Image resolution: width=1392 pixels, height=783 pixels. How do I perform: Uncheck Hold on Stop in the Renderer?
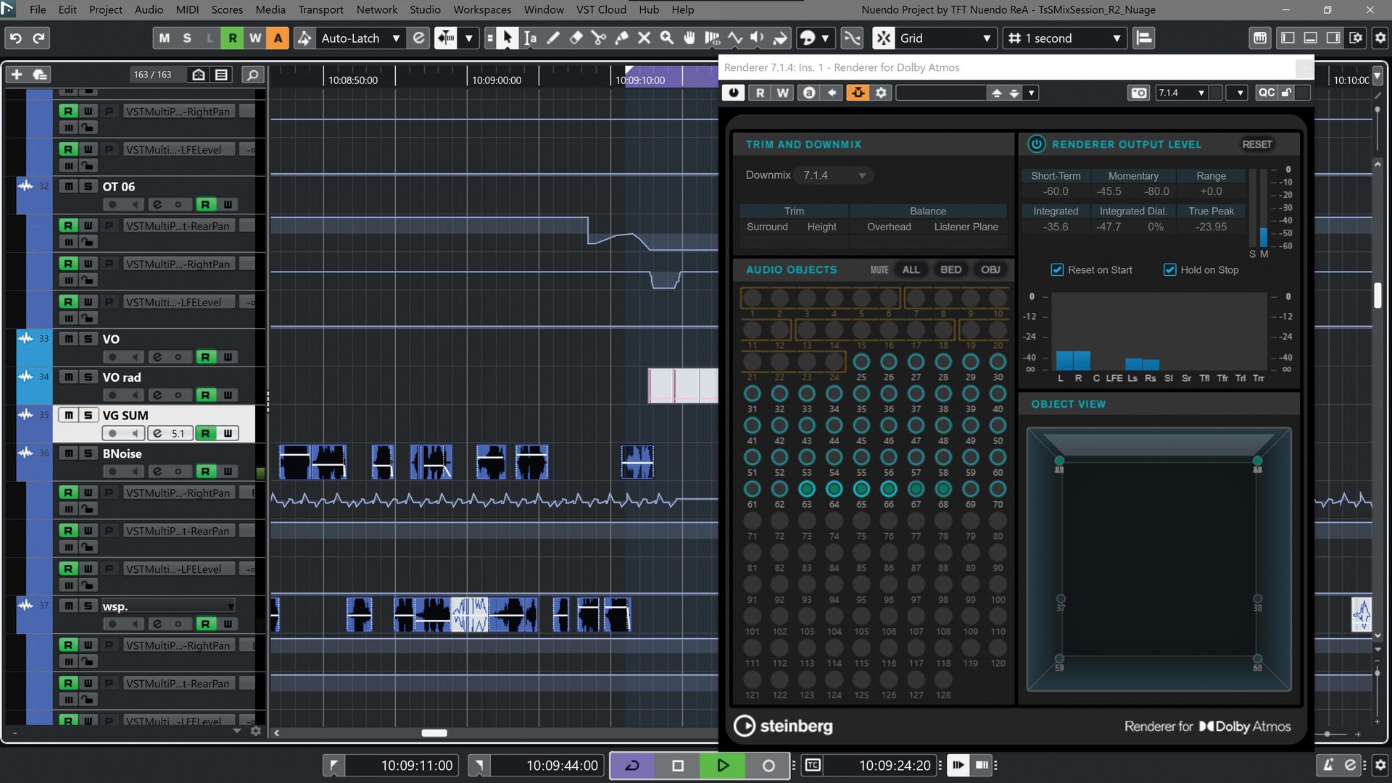pyautogui.click(x=1169, y=269)
